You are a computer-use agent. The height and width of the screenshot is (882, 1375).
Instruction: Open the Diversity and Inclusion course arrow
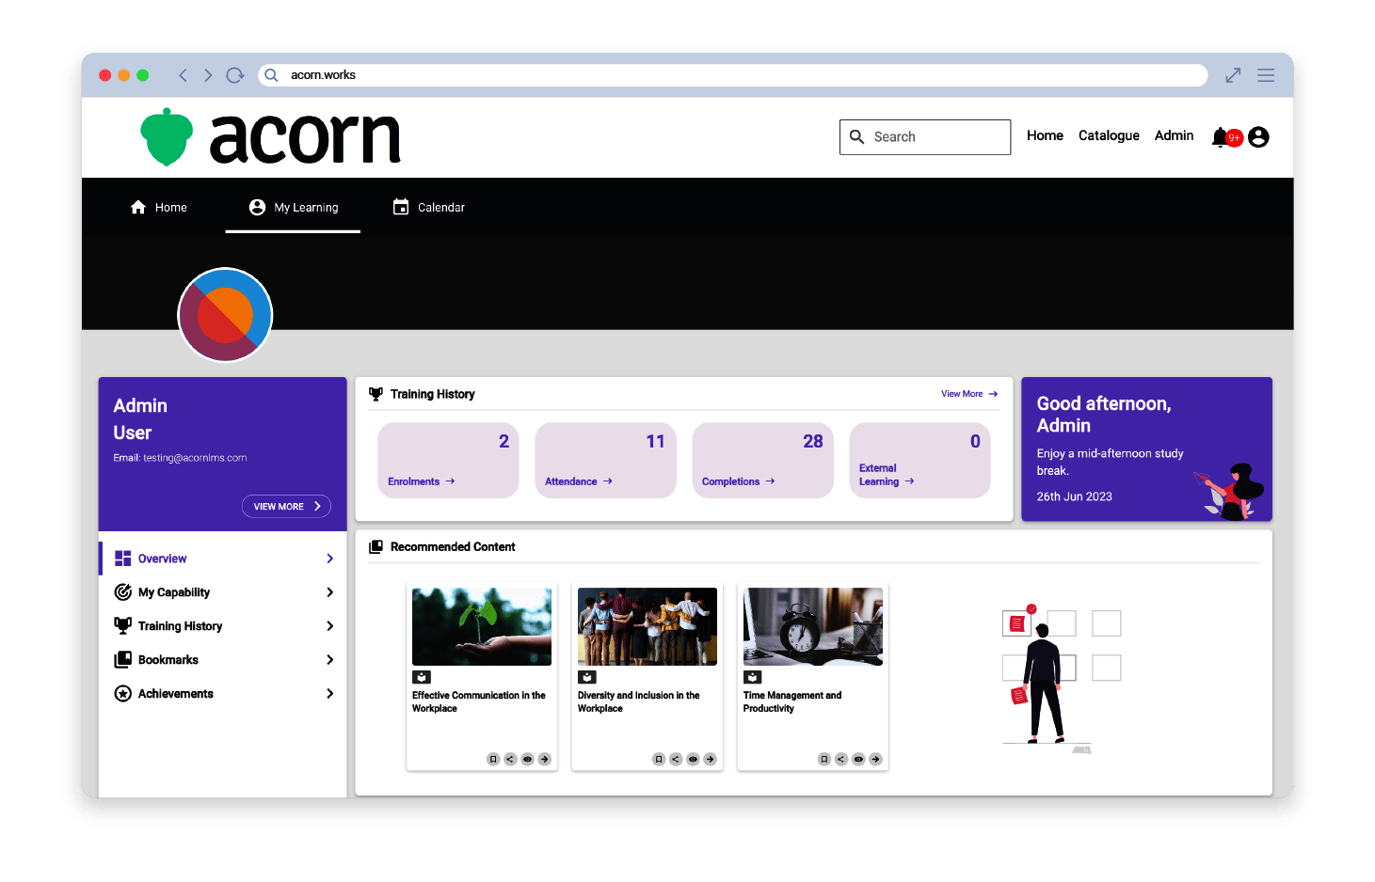pos(710,759)
